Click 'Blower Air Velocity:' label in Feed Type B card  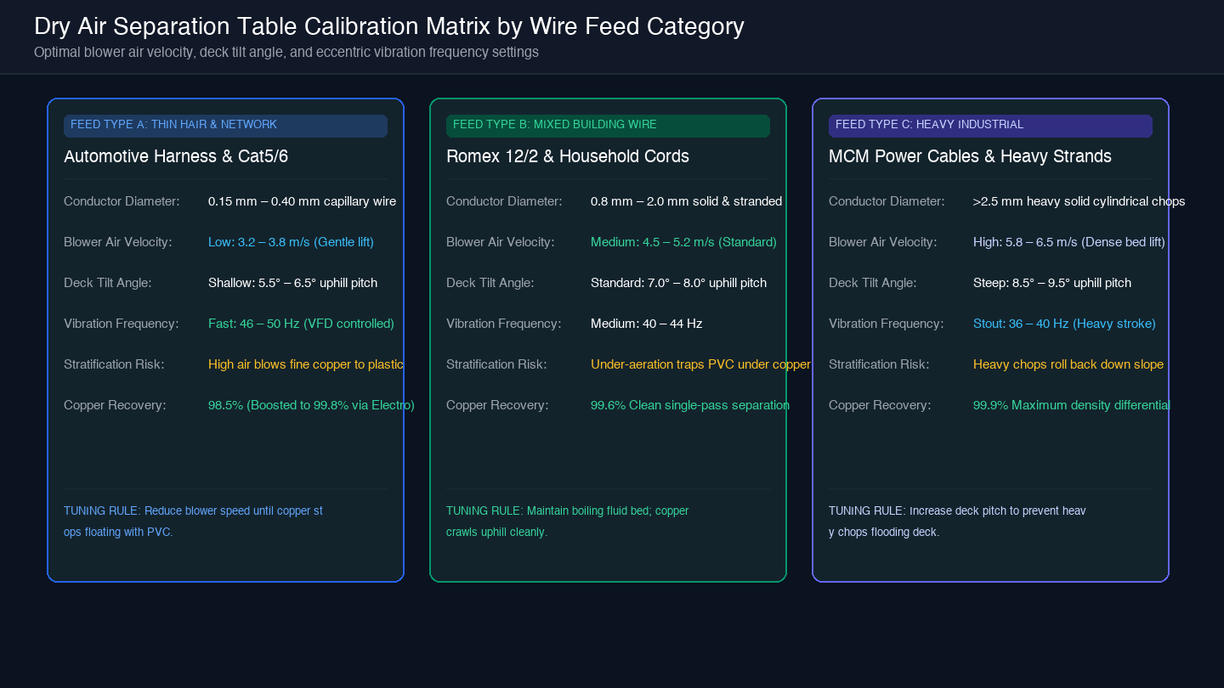point(500,242)
